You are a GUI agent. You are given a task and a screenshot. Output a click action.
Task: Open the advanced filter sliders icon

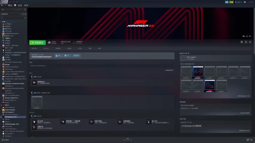pos(25,18)
